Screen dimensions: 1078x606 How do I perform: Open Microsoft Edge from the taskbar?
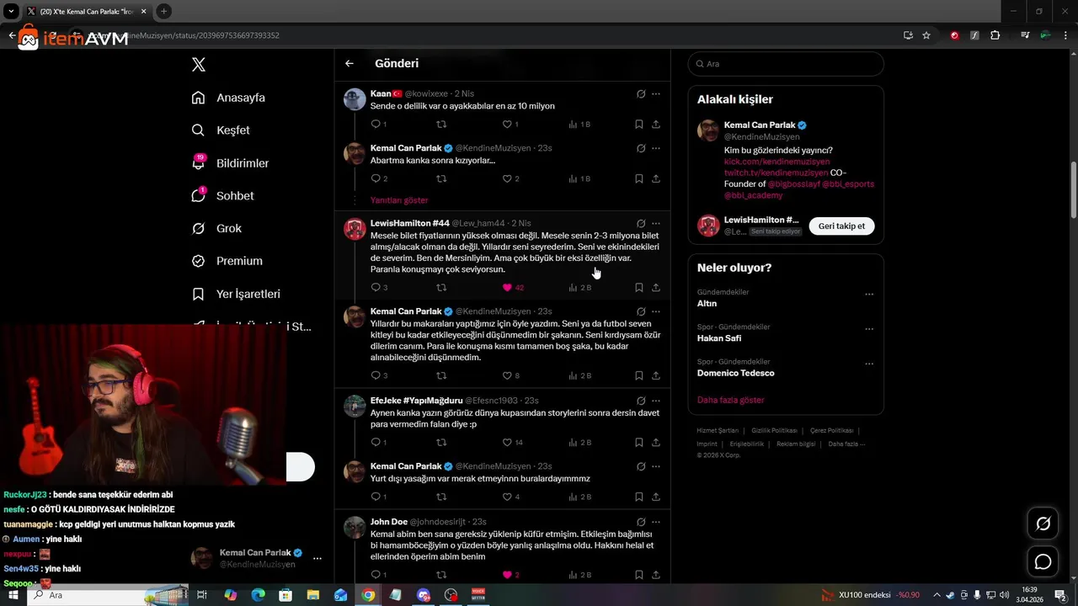point(258,595)
